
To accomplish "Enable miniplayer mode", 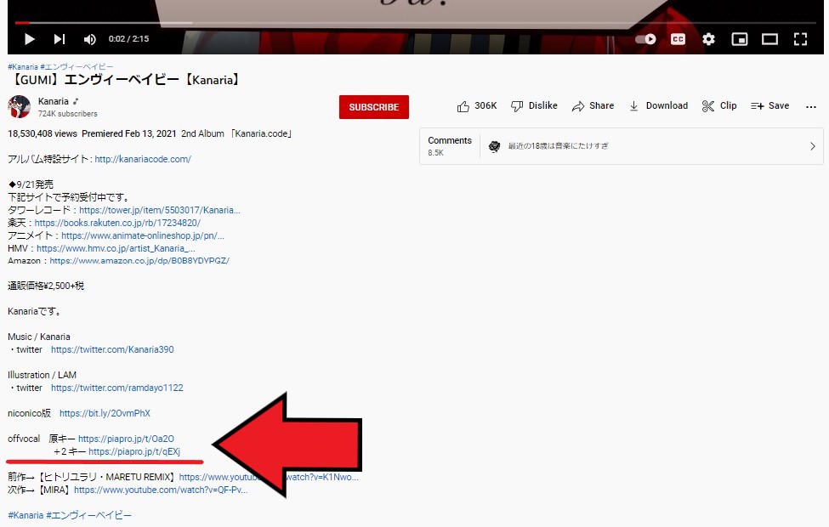I will pos(739,39).
